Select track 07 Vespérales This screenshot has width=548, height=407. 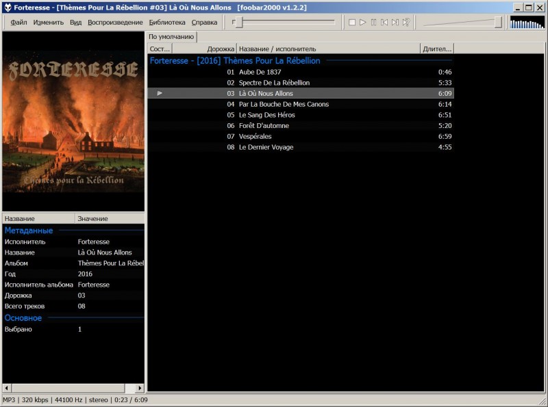(x=301, y=137)
